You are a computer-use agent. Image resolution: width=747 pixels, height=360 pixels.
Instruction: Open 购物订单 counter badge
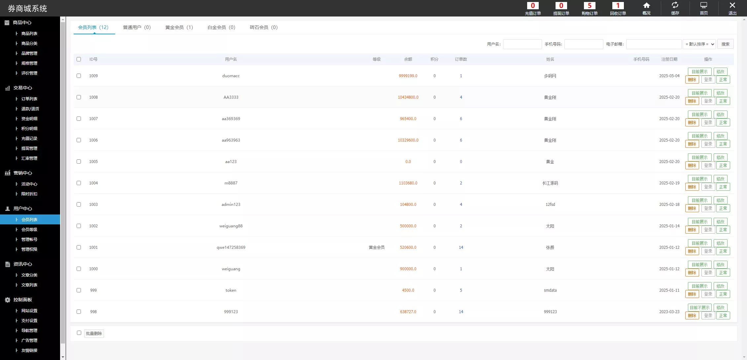(x=589, y=6)
